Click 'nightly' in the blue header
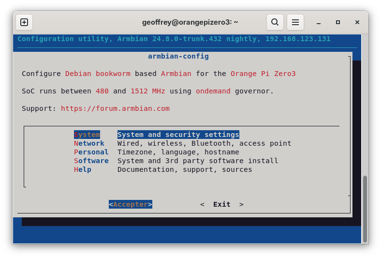This screenshot has height=258, width=381. point(241,39)
